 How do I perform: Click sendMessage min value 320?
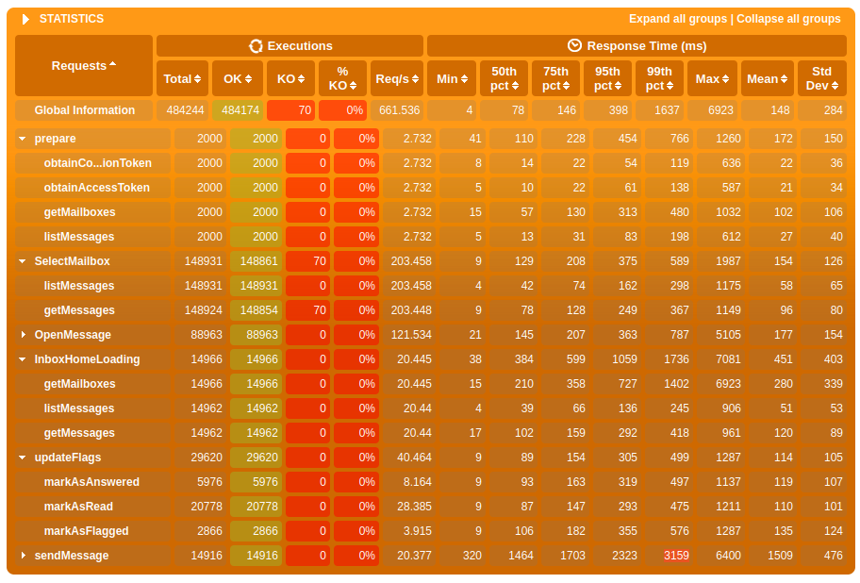tap(471, 556)
